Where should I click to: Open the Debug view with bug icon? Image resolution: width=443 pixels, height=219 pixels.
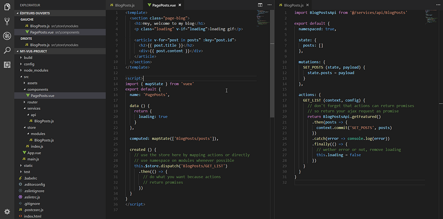(7, 36)
